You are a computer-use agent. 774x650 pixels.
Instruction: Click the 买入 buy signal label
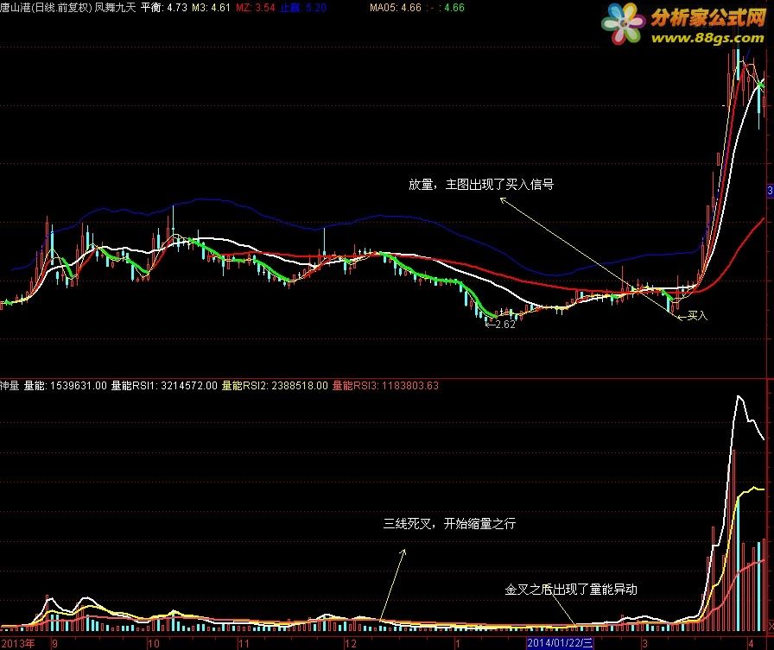[x=697, y=316]
